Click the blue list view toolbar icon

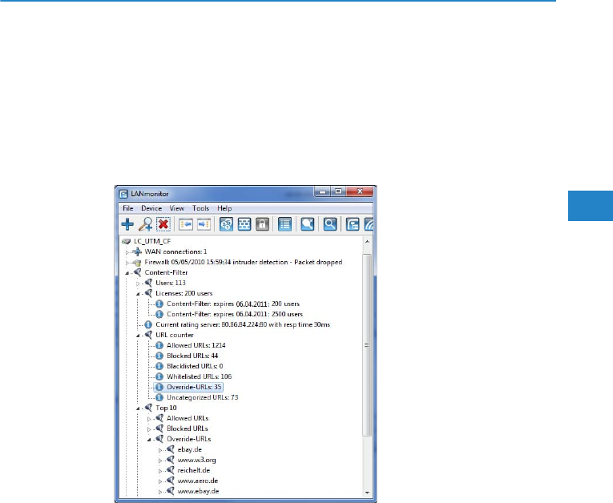284,224
